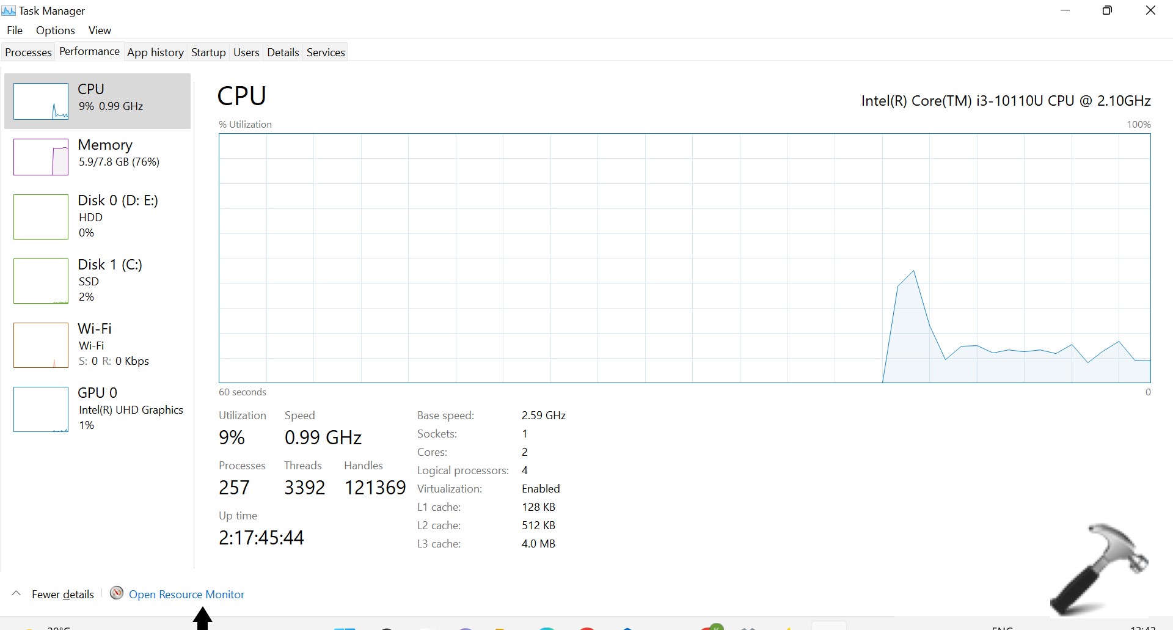Viewport: 1173px width, 630px height.
Task: Click the Intel Core i3-10110U processor name
Action: point(1006,101)
